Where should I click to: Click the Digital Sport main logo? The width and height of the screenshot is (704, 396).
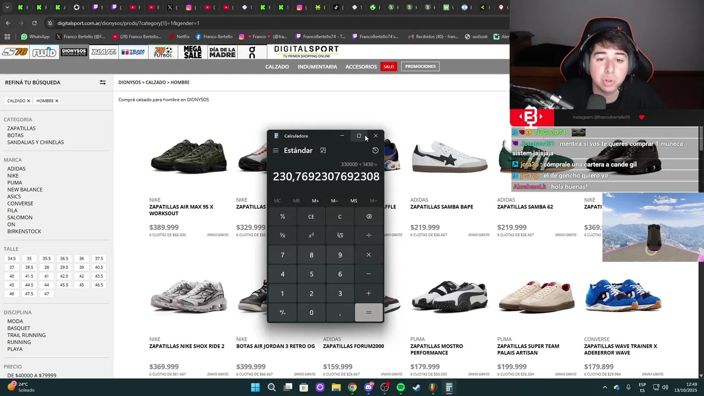point(306,52)
